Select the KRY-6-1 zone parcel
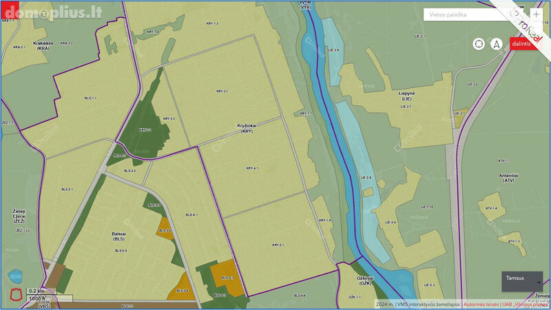551x310 pixels. [252, 168]
